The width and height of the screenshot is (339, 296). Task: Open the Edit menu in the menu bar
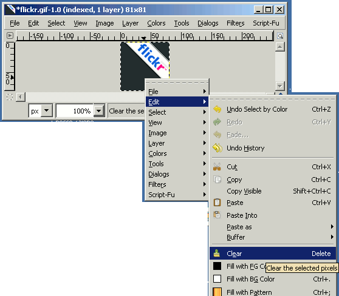pyautogui.click(x=33, y=23)
